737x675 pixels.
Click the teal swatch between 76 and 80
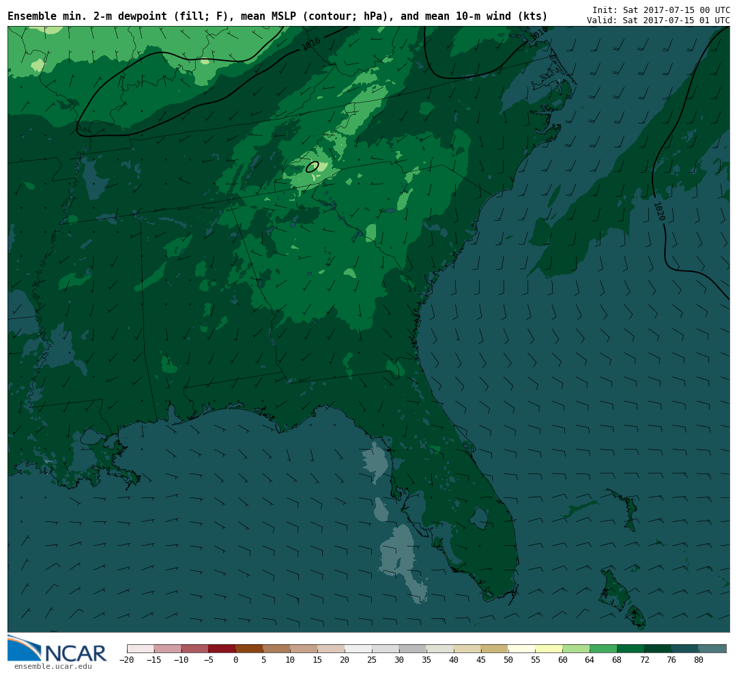(685, 648)
